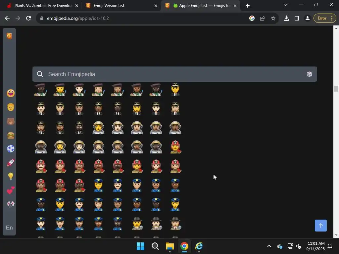This screenshot has width=339, height=254.
Task: Click scrollbar down arrow
Action: click(x=336, y=235)
